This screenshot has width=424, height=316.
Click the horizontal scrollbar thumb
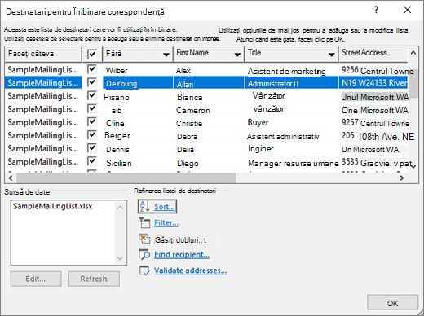click(126, 178)
